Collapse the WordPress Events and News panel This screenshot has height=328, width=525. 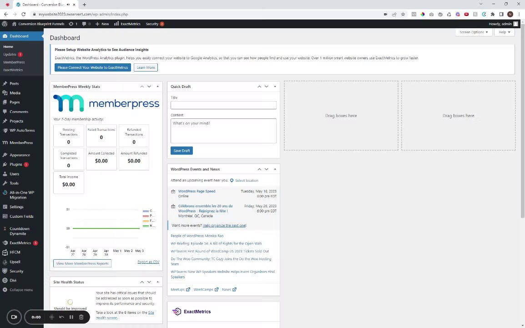tap(275, 169)
